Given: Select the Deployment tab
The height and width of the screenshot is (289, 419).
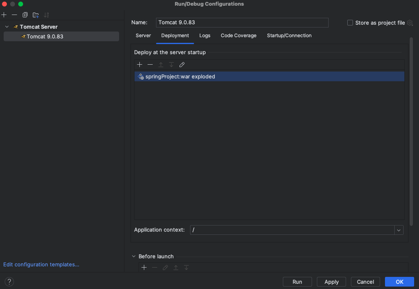Looking at the screenshot, I should (175, 36).
